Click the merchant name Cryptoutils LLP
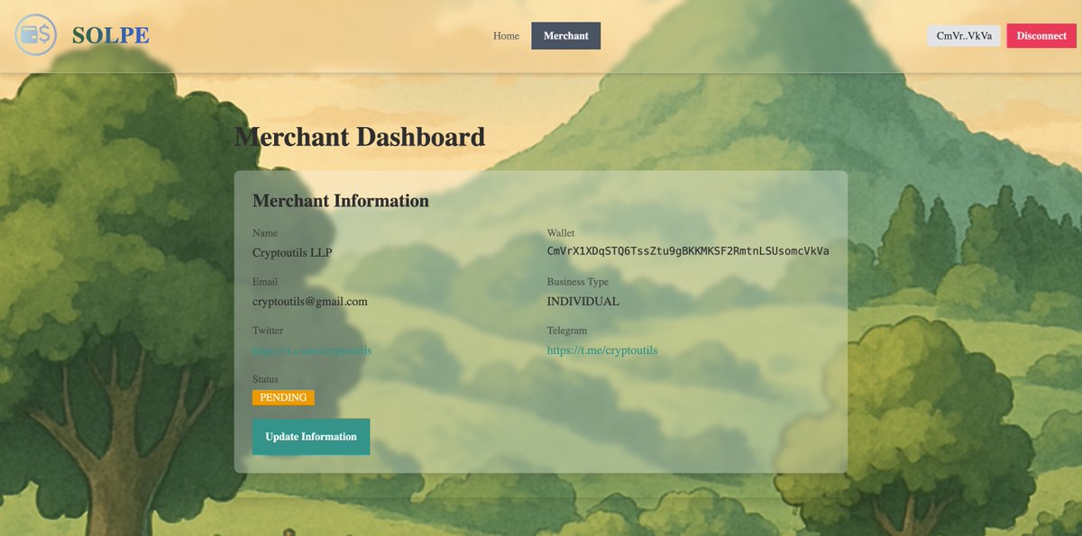 [292, 253]
